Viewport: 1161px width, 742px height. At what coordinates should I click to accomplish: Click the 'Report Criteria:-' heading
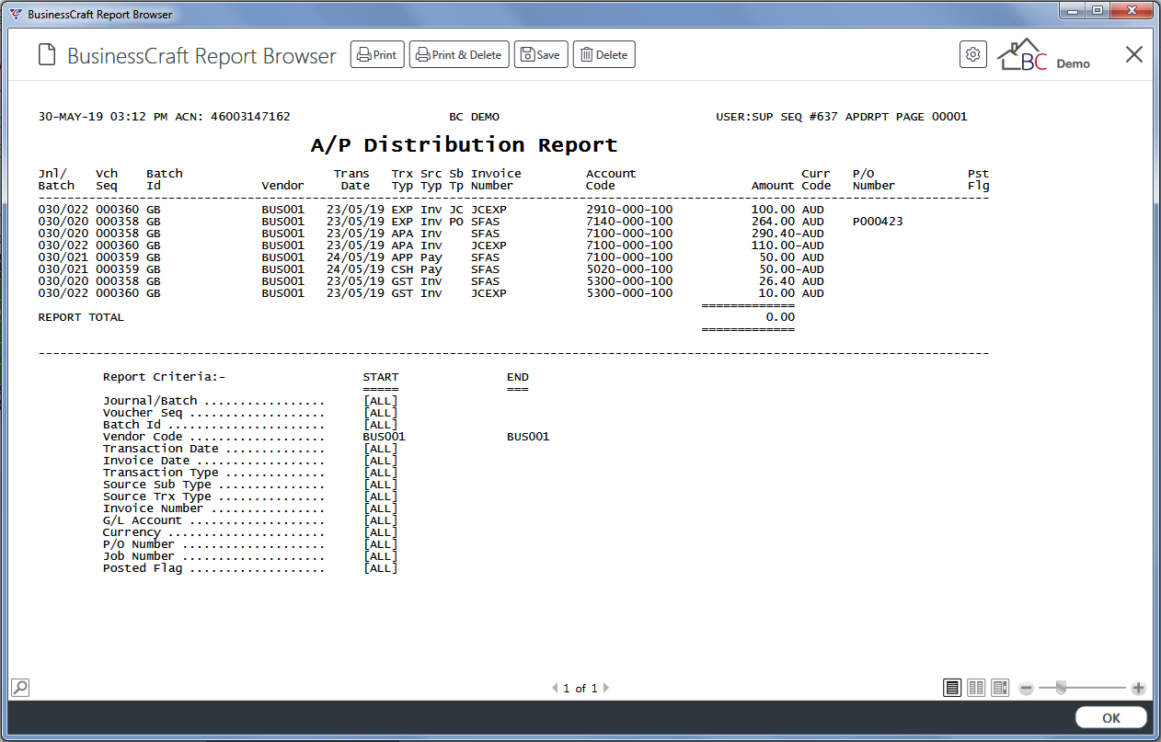[164, 377]
